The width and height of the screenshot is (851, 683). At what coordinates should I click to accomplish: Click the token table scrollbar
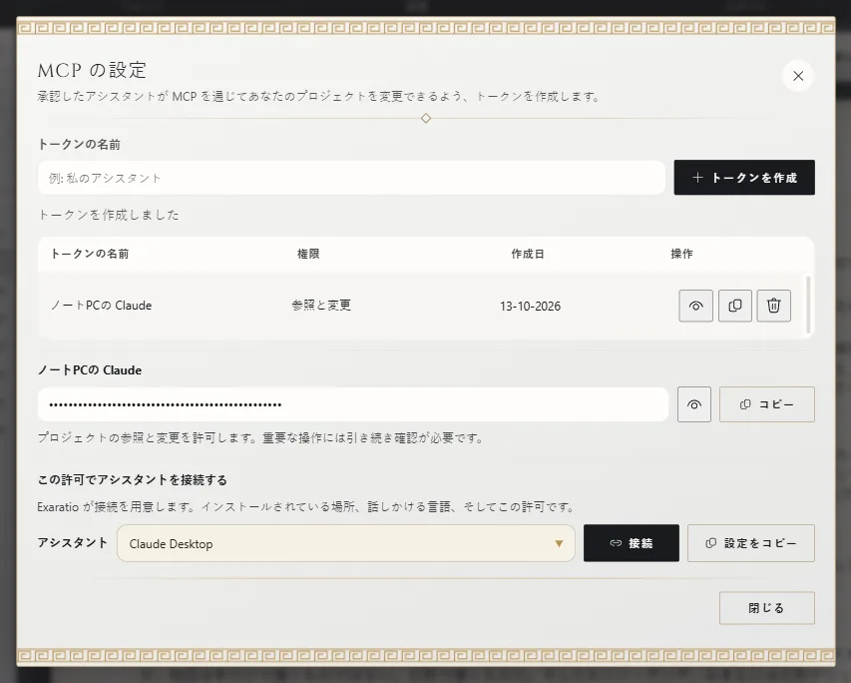pyautogui.click(x=809, y=305)
